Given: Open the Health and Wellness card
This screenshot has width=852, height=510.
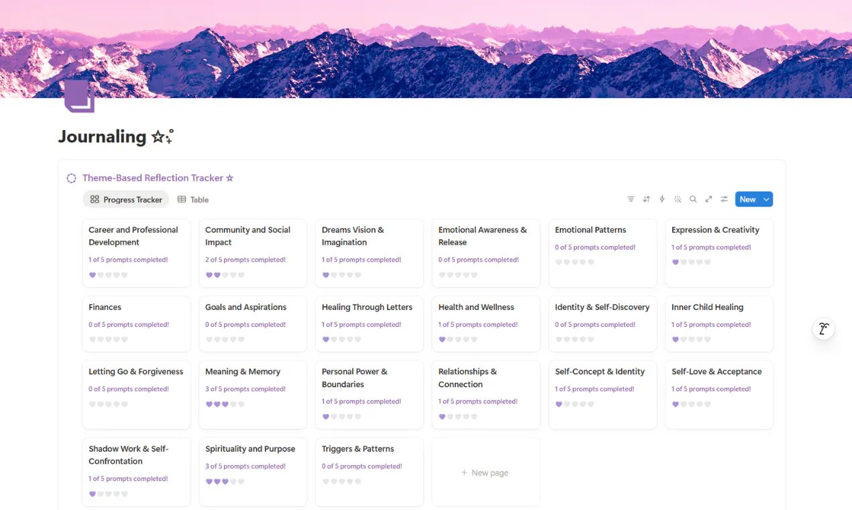Looking at the screenshot, I should 486,324.
